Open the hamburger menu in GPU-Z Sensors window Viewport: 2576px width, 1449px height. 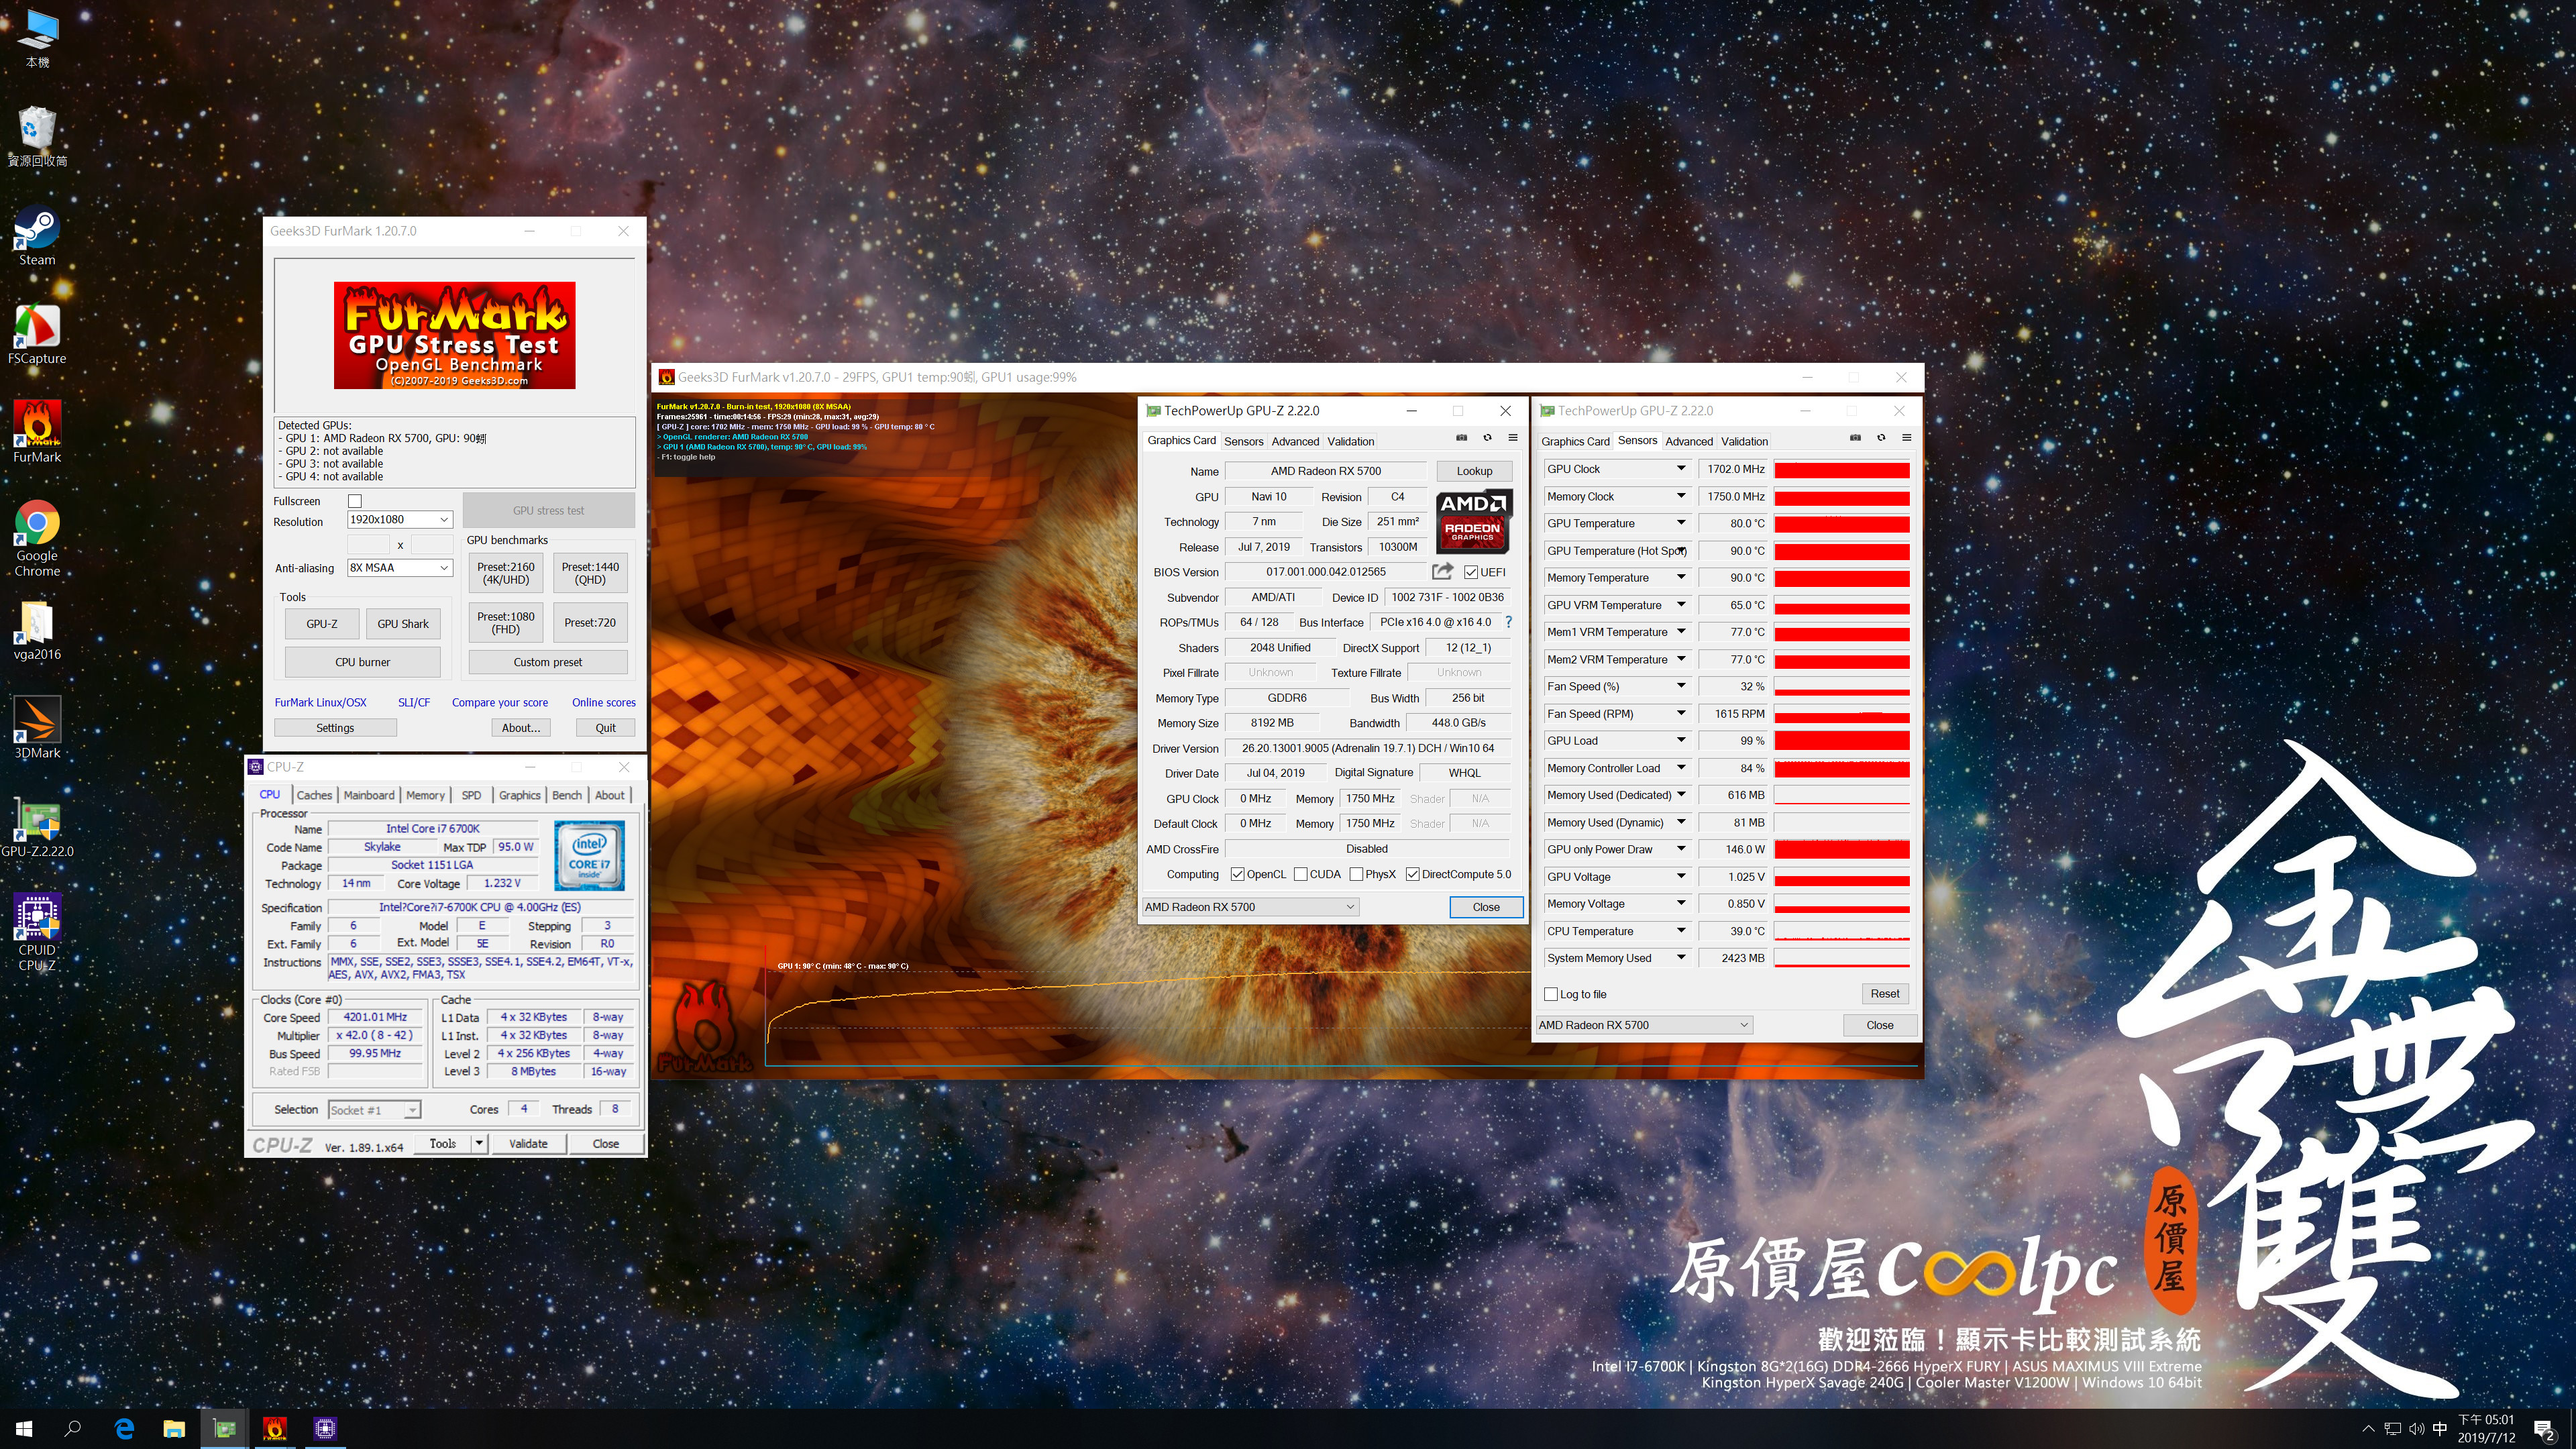1907,438
